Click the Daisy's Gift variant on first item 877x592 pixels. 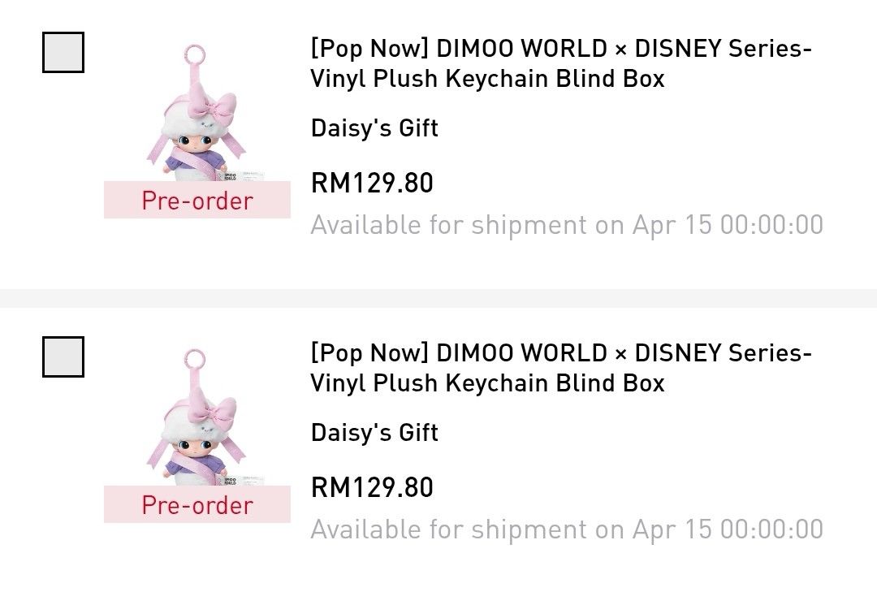pyautogui.click(x=373, y=128)
